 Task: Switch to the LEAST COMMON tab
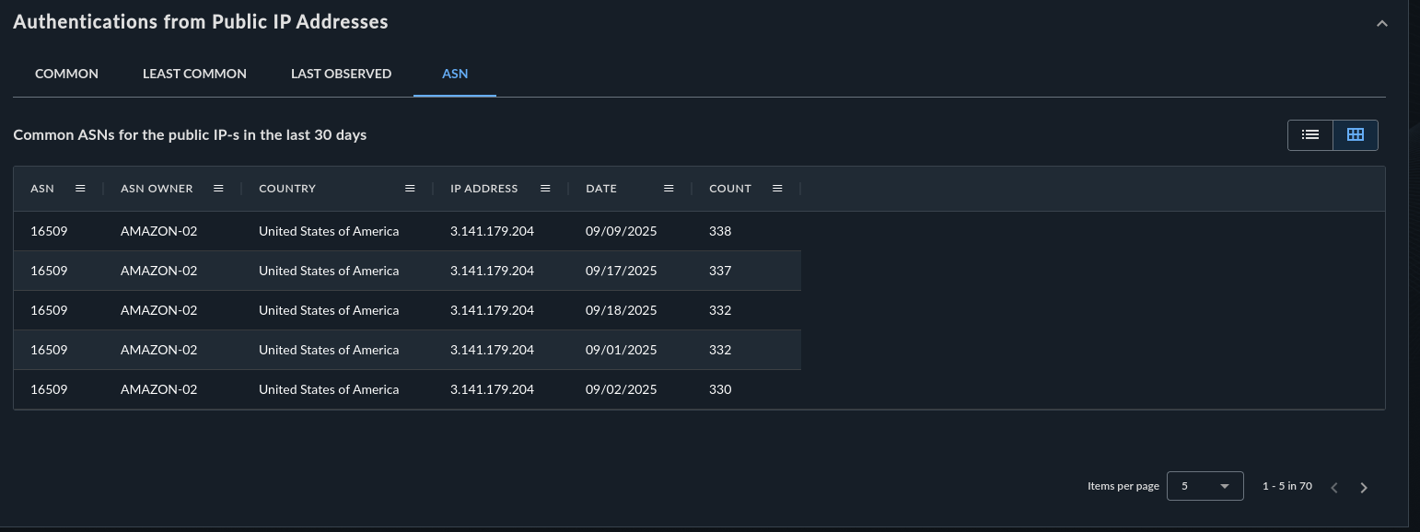[x=194, y=74]
